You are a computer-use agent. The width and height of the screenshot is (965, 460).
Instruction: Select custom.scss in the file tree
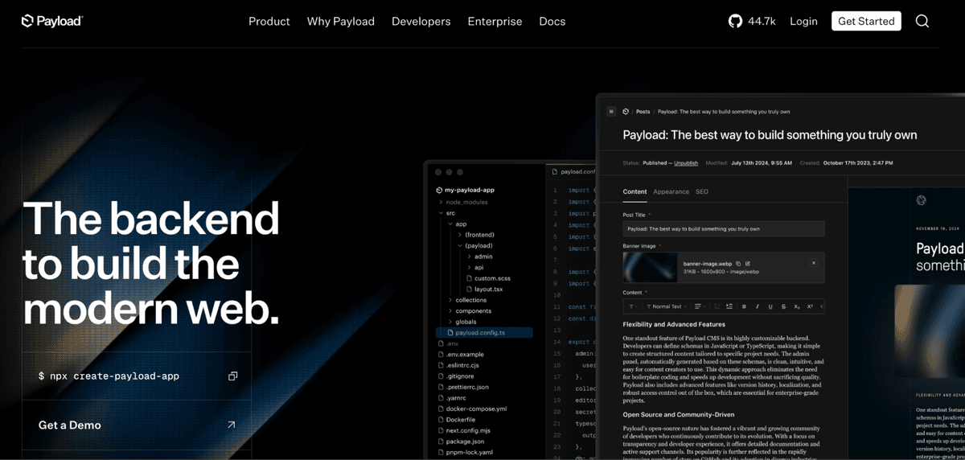pyautogui.click(x=492, y=278)
